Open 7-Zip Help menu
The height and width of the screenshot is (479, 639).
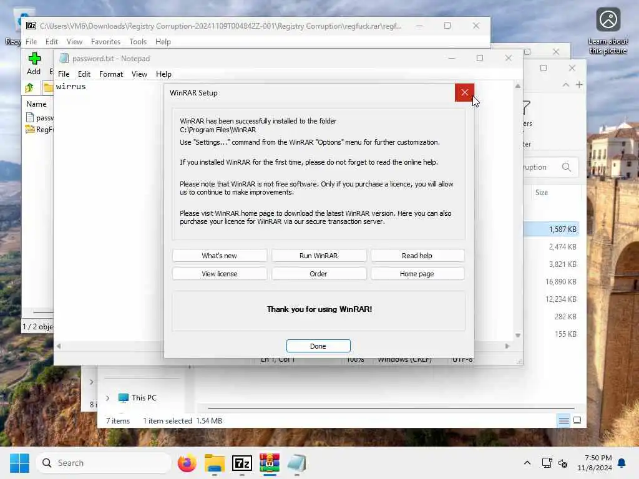click(163, 42)
